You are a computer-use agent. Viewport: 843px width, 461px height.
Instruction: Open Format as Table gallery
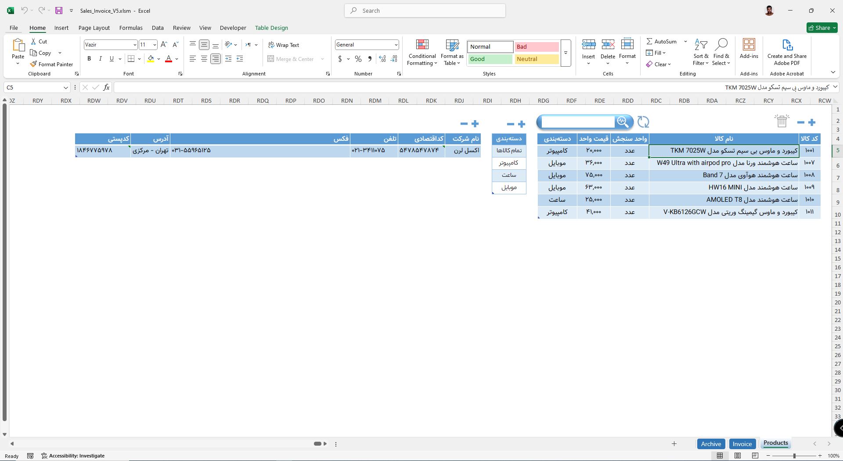coord(452,53)
